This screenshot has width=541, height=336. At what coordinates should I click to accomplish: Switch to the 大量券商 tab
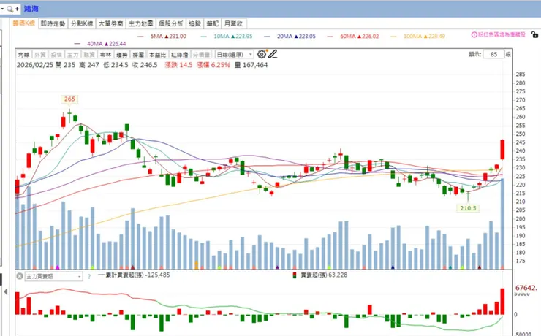coord(110,23)
